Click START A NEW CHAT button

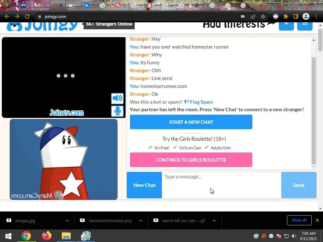click(x=191, y=122)
